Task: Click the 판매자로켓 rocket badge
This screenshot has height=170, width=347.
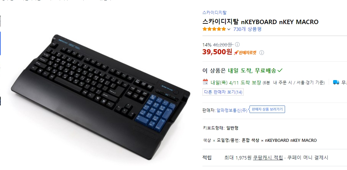Action: (245, 53)
